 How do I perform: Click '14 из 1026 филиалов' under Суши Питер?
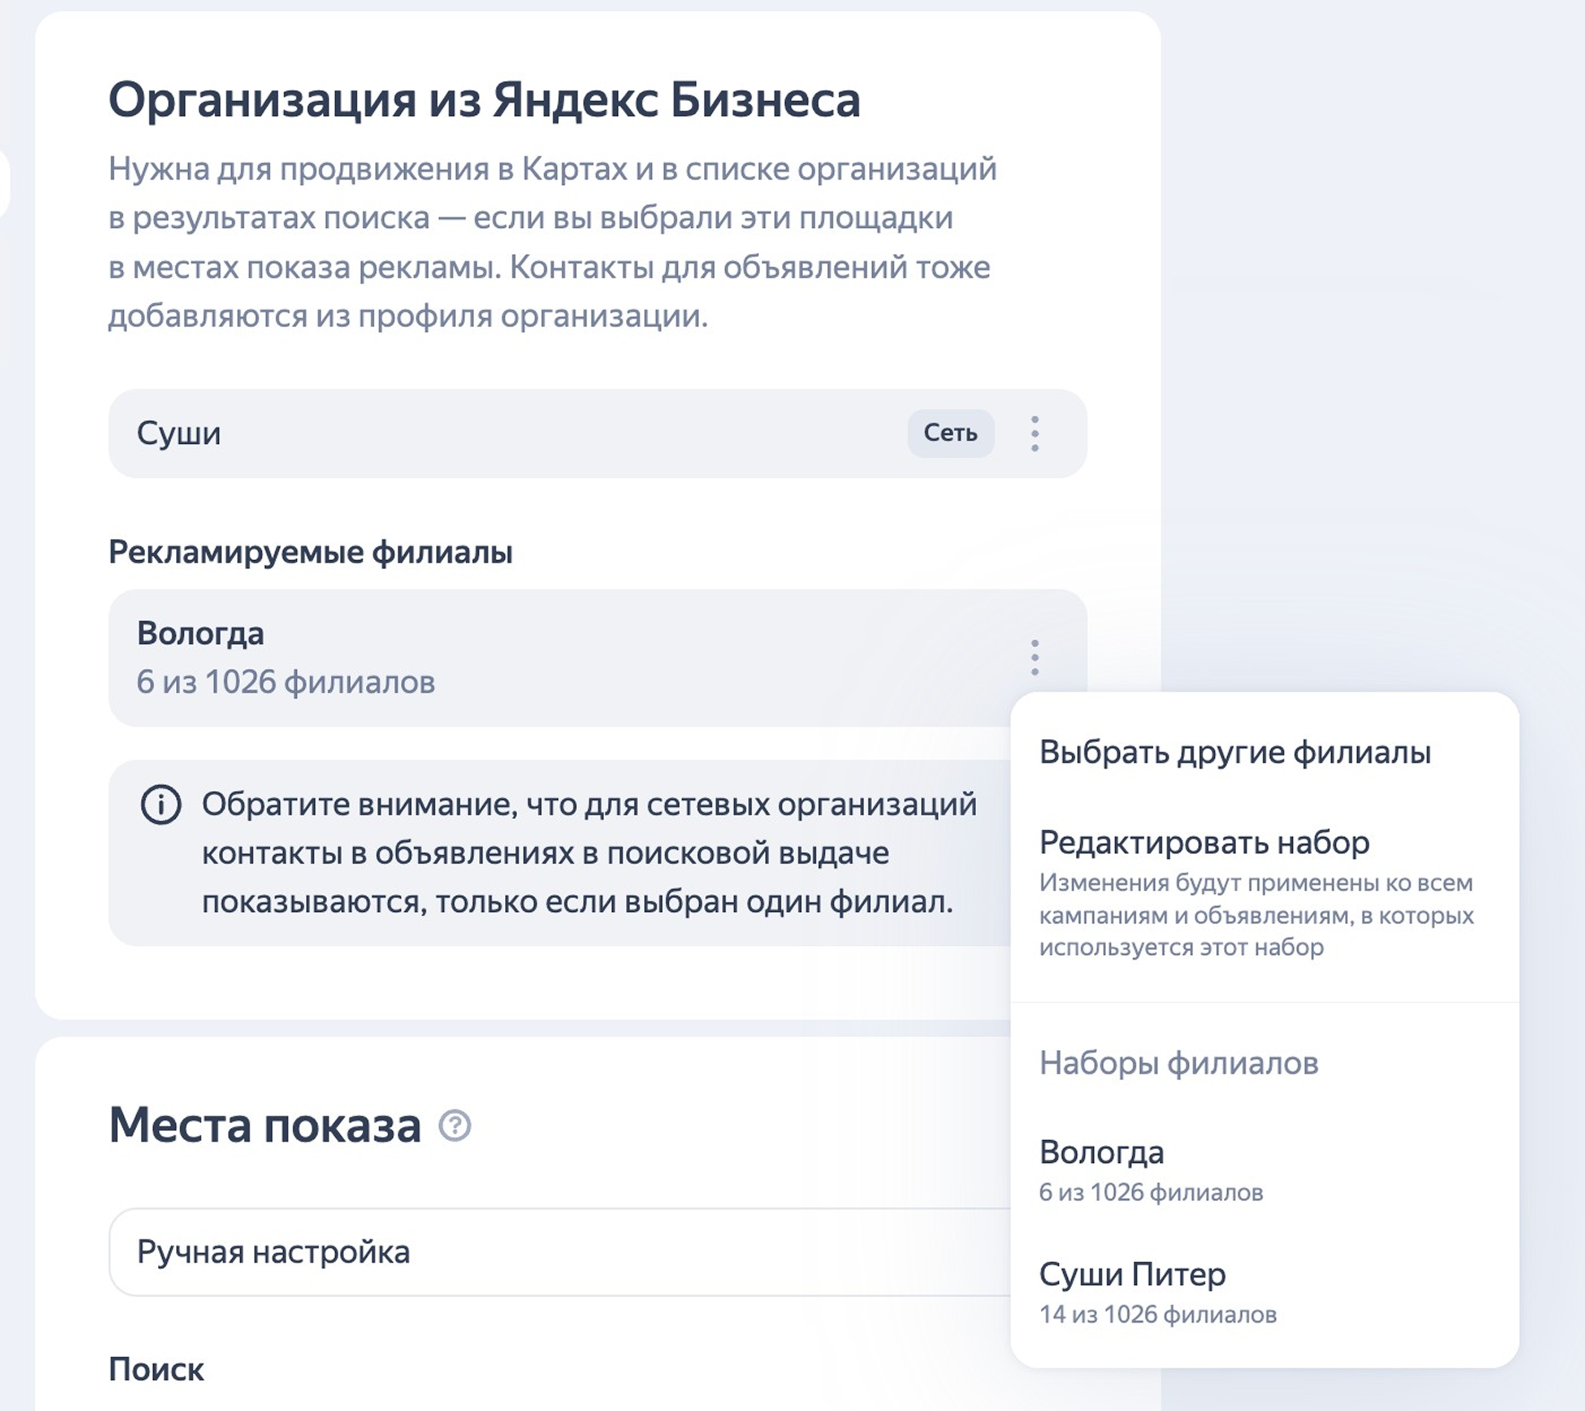pos(1157,1315)
